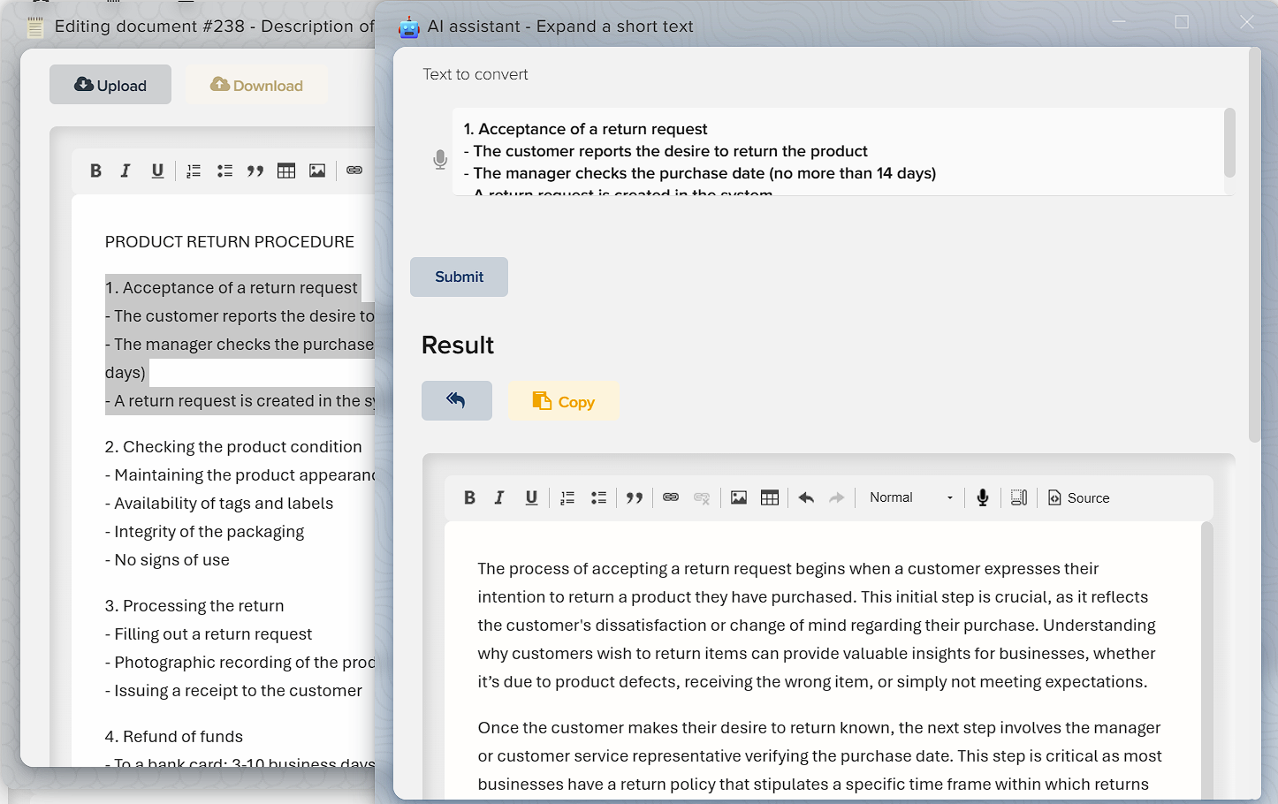The height and width of the screenshot is (804, 1278).
Task: Insert link in the document editor
Action: point(354,171)
